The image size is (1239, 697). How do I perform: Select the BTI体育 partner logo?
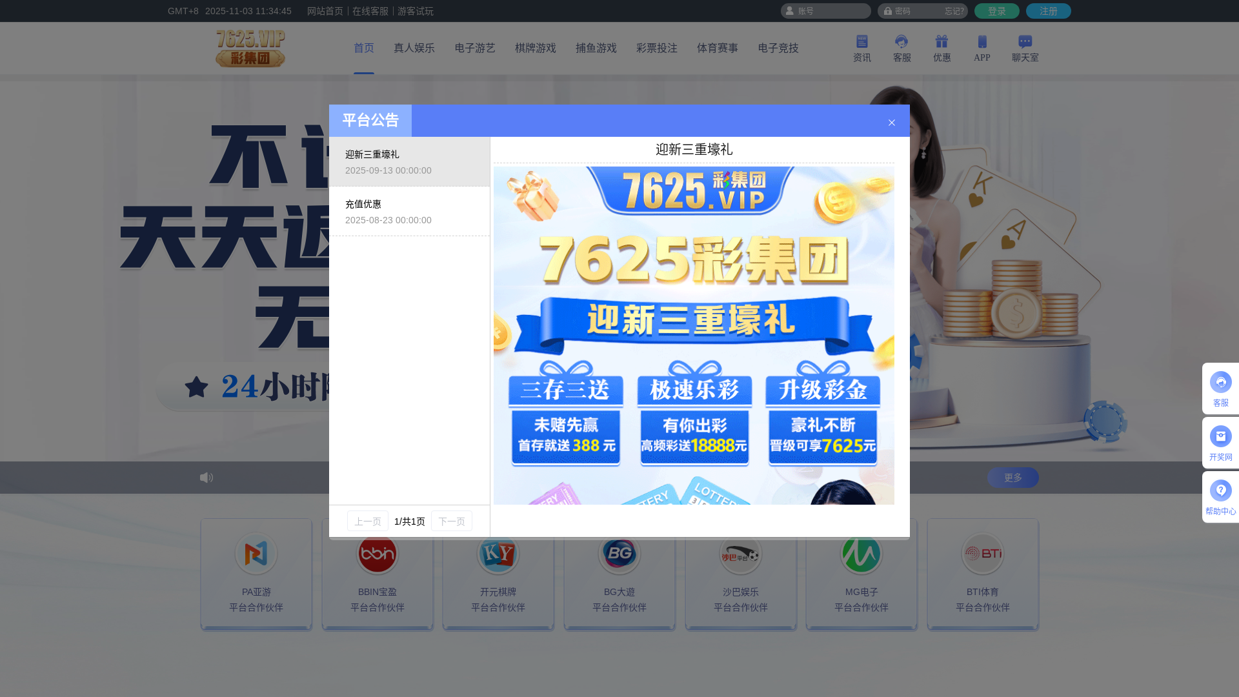983,553
